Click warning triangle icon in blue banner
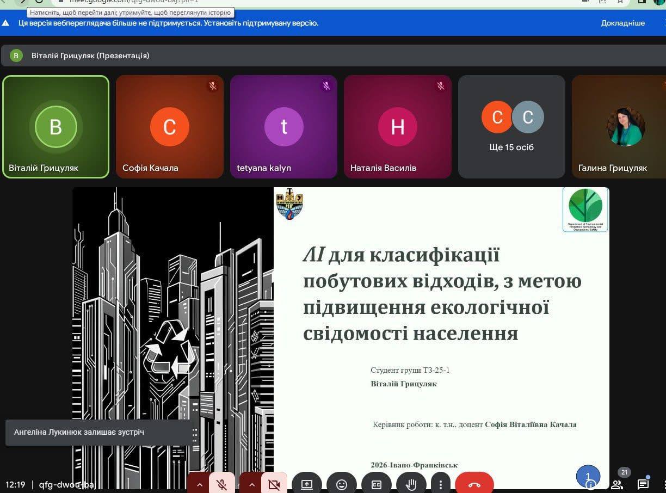Image resolution: width=666 pixels, height=493 pixels. (x=5, y=23)
